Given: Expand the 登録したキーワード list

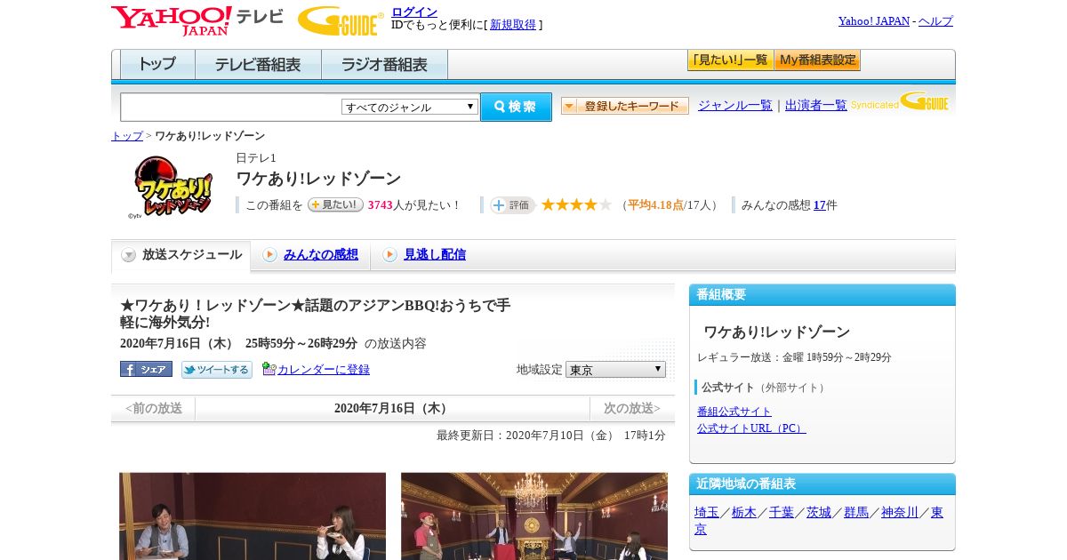Looking at the screenshot, I should point(625,106).
